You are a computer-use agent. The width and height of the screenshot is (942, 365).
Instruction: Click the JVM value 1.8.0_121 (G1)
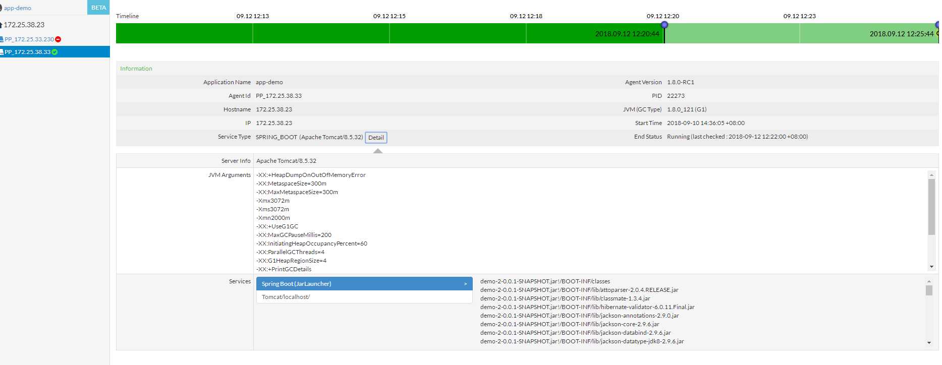pyautogui.click(x=687, y=109)
